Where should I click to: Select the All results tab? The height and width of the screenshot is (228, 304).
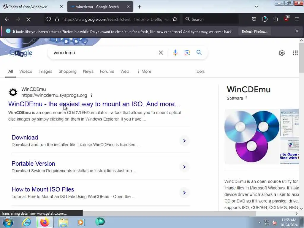pos(10,71)
